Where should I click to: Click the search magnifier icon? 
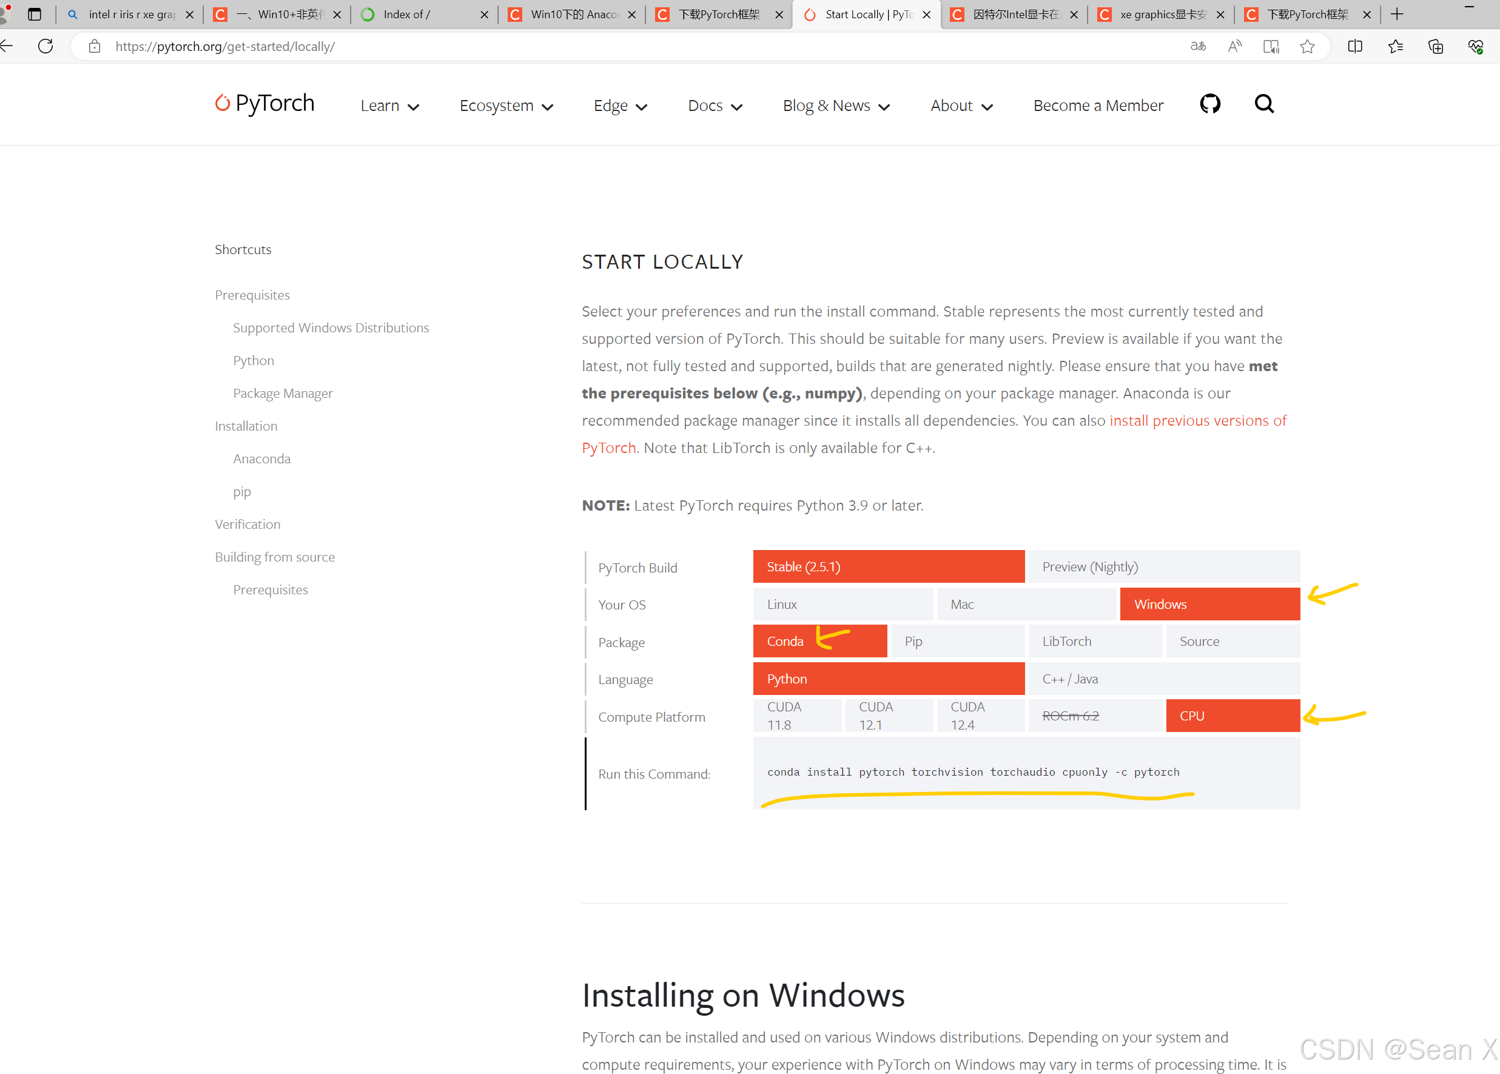click(x=1264, y=104)
